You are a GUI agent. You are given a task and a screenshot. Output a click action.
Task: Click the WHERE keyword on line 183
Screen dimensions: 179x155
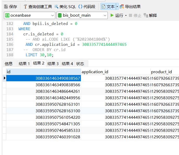[24, 29]
